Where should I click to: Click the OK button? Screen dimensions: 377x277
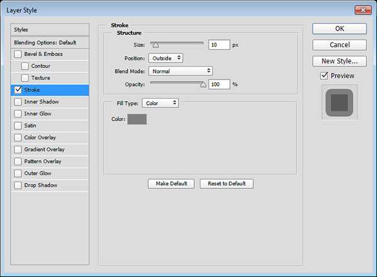[x=339, y=28]
